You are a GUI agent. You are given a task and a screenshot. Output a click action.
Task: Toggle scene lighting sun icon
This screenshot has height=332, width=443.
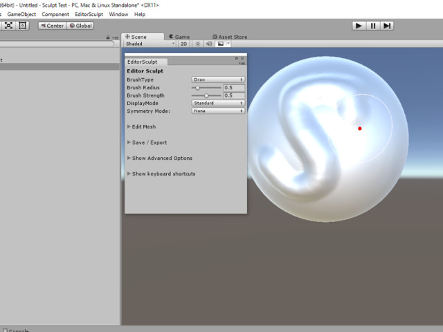[x=197, y=44]
